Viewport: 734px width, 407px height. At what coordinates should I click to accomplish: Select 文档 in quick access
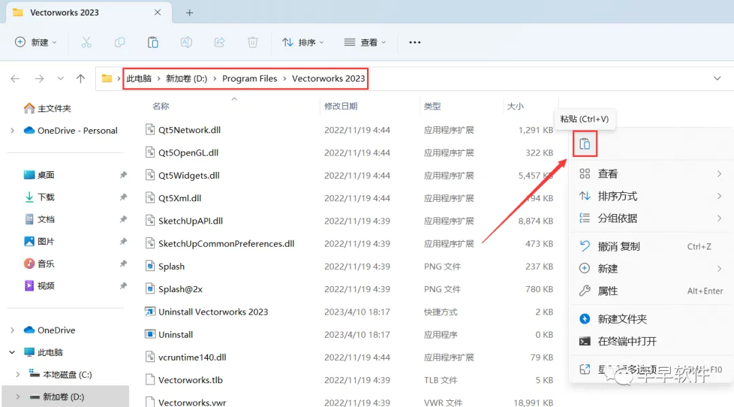[x=39, y=219]
